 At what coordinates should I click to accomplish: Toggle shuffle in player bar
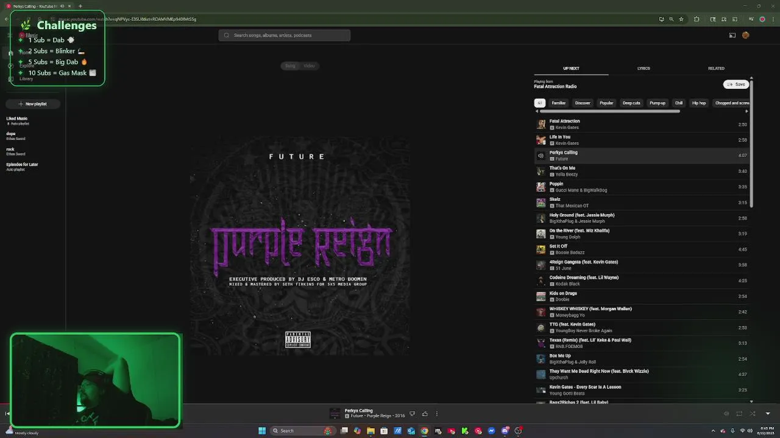[753, 414]
